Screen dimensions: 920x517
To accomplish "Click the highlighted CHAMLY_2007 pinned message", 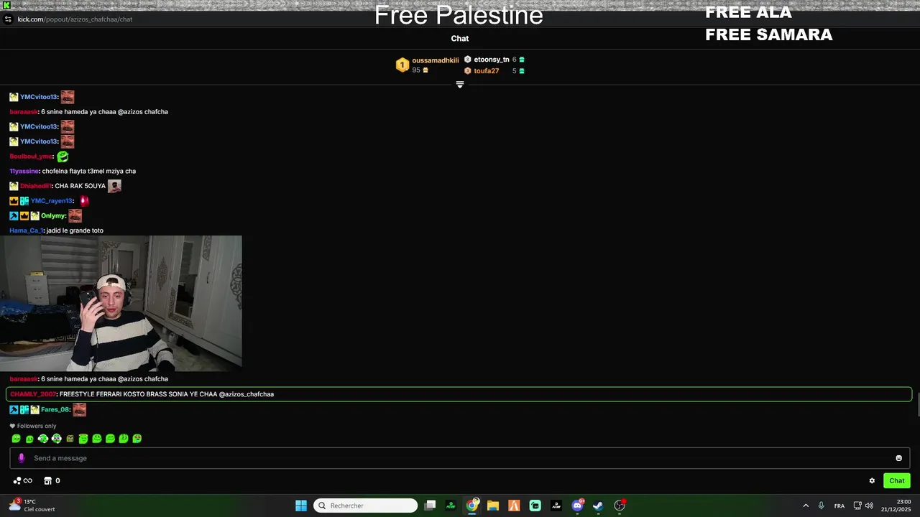I will 459,394.
